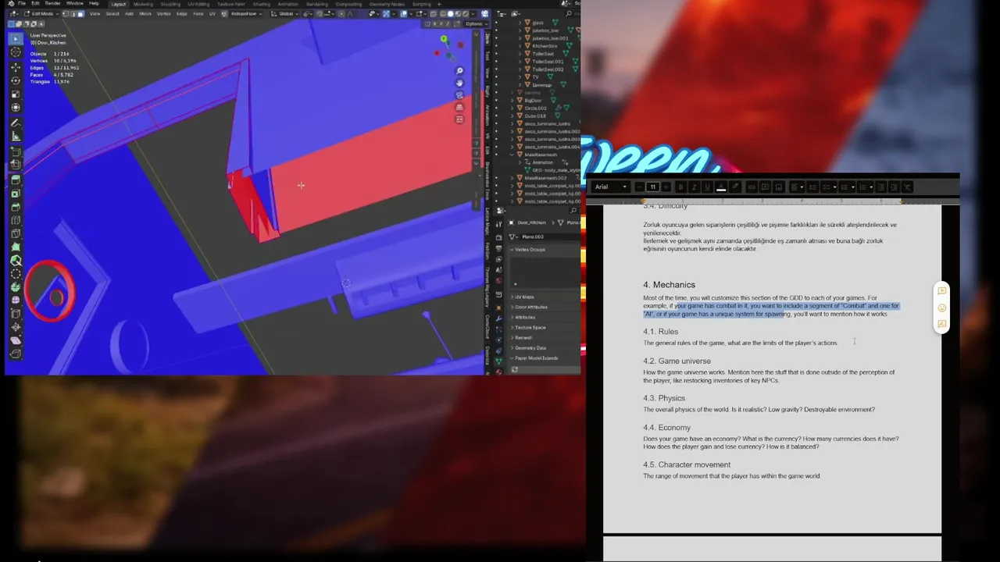Image resolution: width=1000 pixels, height=562 pixels.
Task: Open the RetopoFlow menu in header
Action: click(x=244, y=13)
